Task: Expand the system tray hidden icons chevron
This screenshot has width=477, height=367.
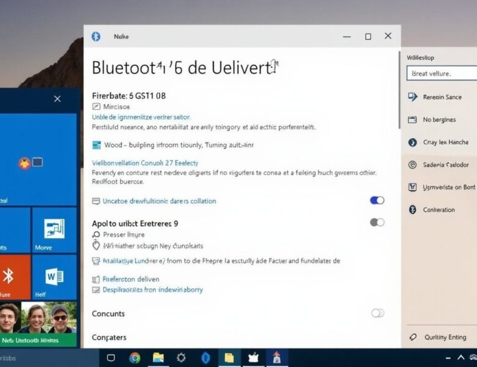Action: coord(461,358)
